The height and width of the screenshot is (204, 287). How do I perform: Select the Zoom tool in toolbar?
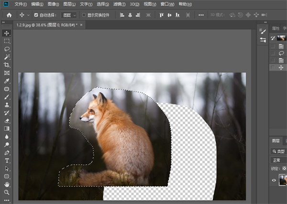pos(7,193)
